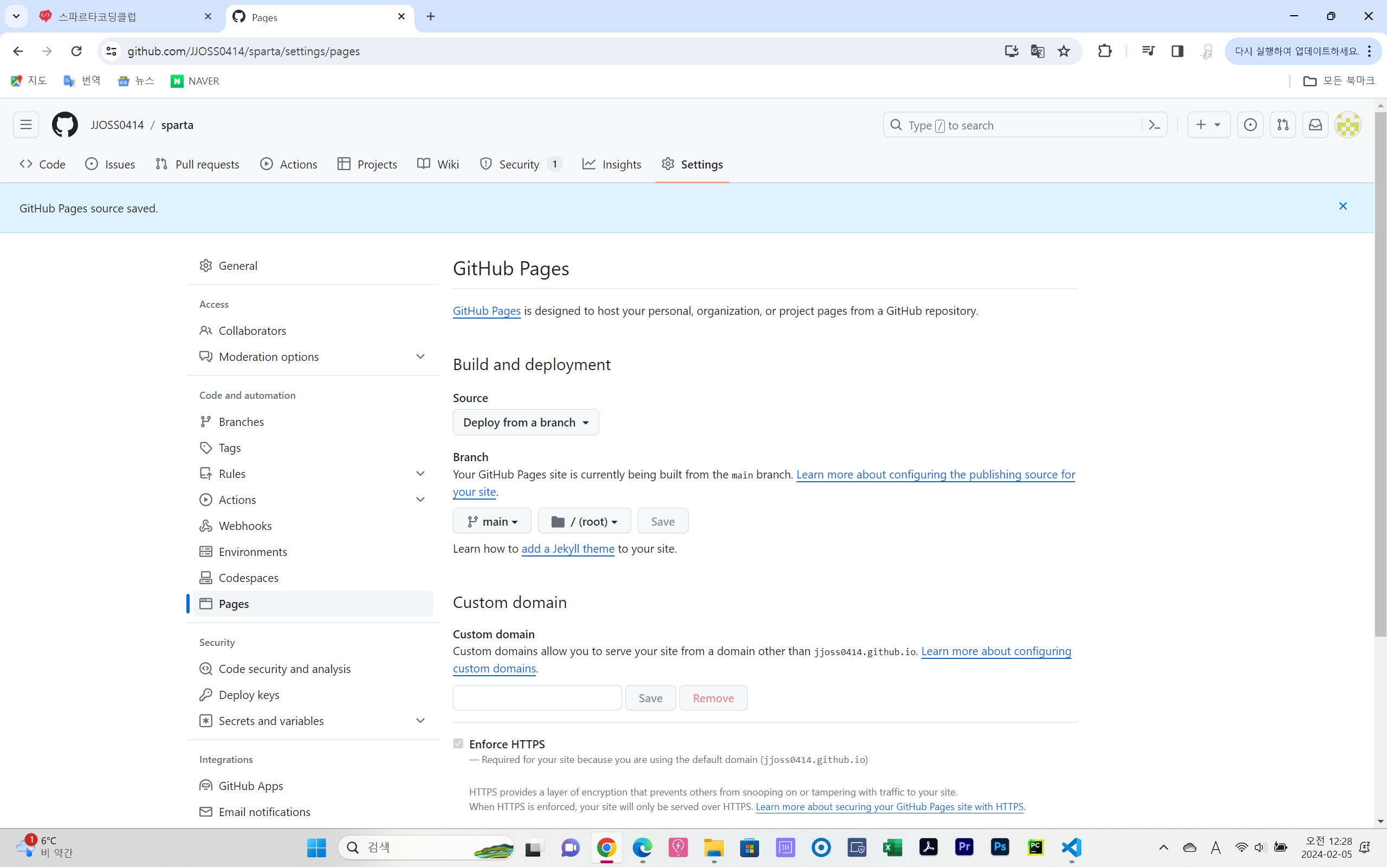The width and height of the screenshot is (1387, 867).
Task: Go back to the previous page
Action: pos(18,51)
